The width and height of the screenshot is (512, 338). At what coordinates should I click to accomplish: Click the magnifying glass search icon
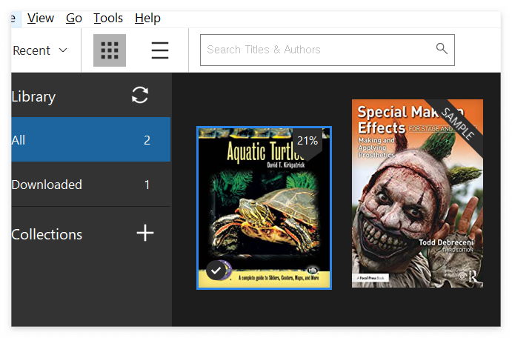[x=442, y=49]
